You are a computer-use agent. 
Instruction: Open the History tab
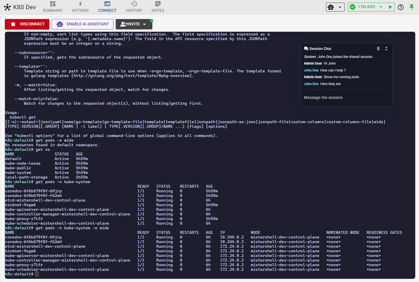(x=134, y=7)
